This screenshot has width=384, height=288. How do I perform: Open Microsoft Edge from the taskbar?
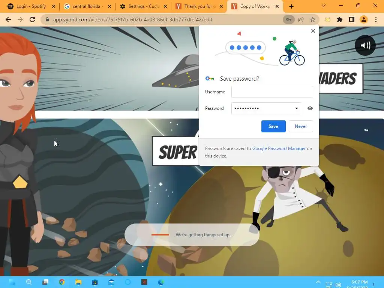160,282
